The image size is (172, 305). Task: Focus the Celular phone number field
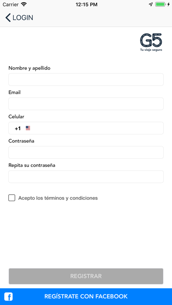97,128
